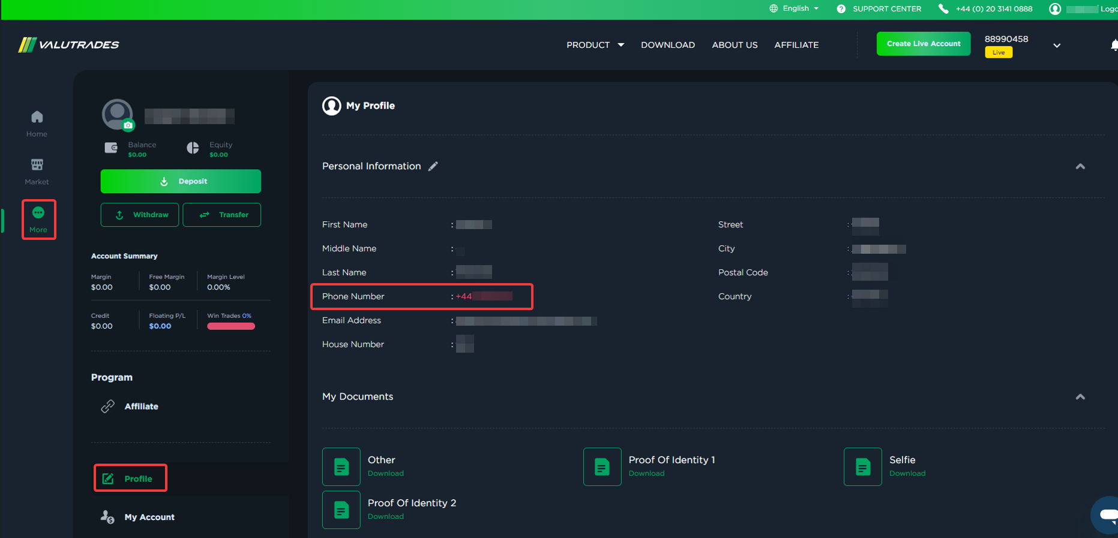Click the Home icon in sidebar

pyautogui.click(x=37, y=117)
